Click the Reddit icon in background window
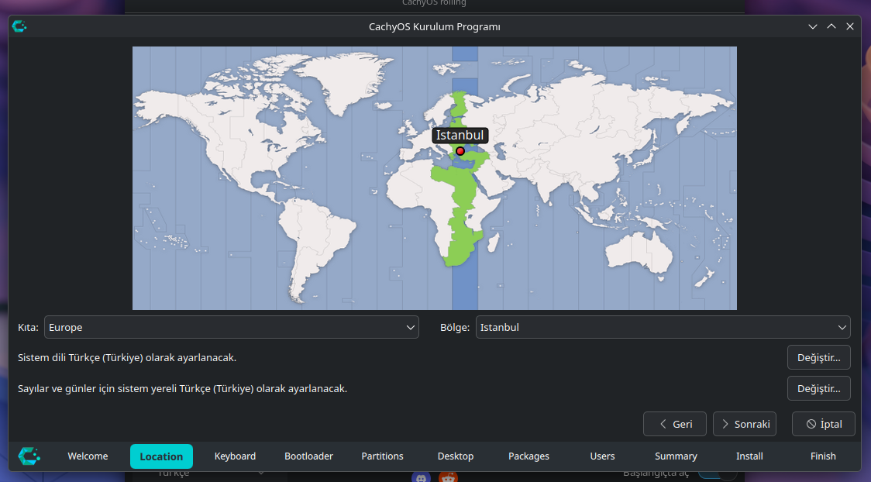 pyautogui.click(x=448, y=477)
